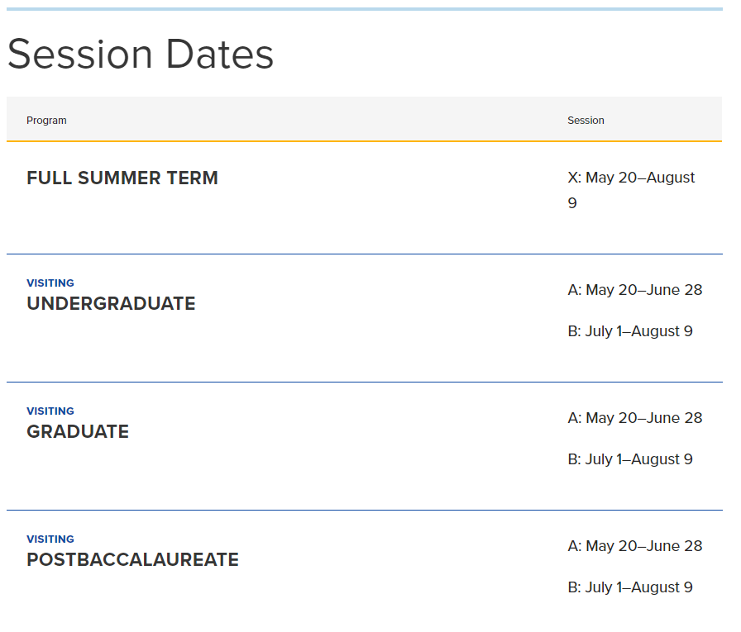Click the Session Dates heading
The width and height of the screenshot is (741, 632).
pyautogui.click(x=141, y=54)
